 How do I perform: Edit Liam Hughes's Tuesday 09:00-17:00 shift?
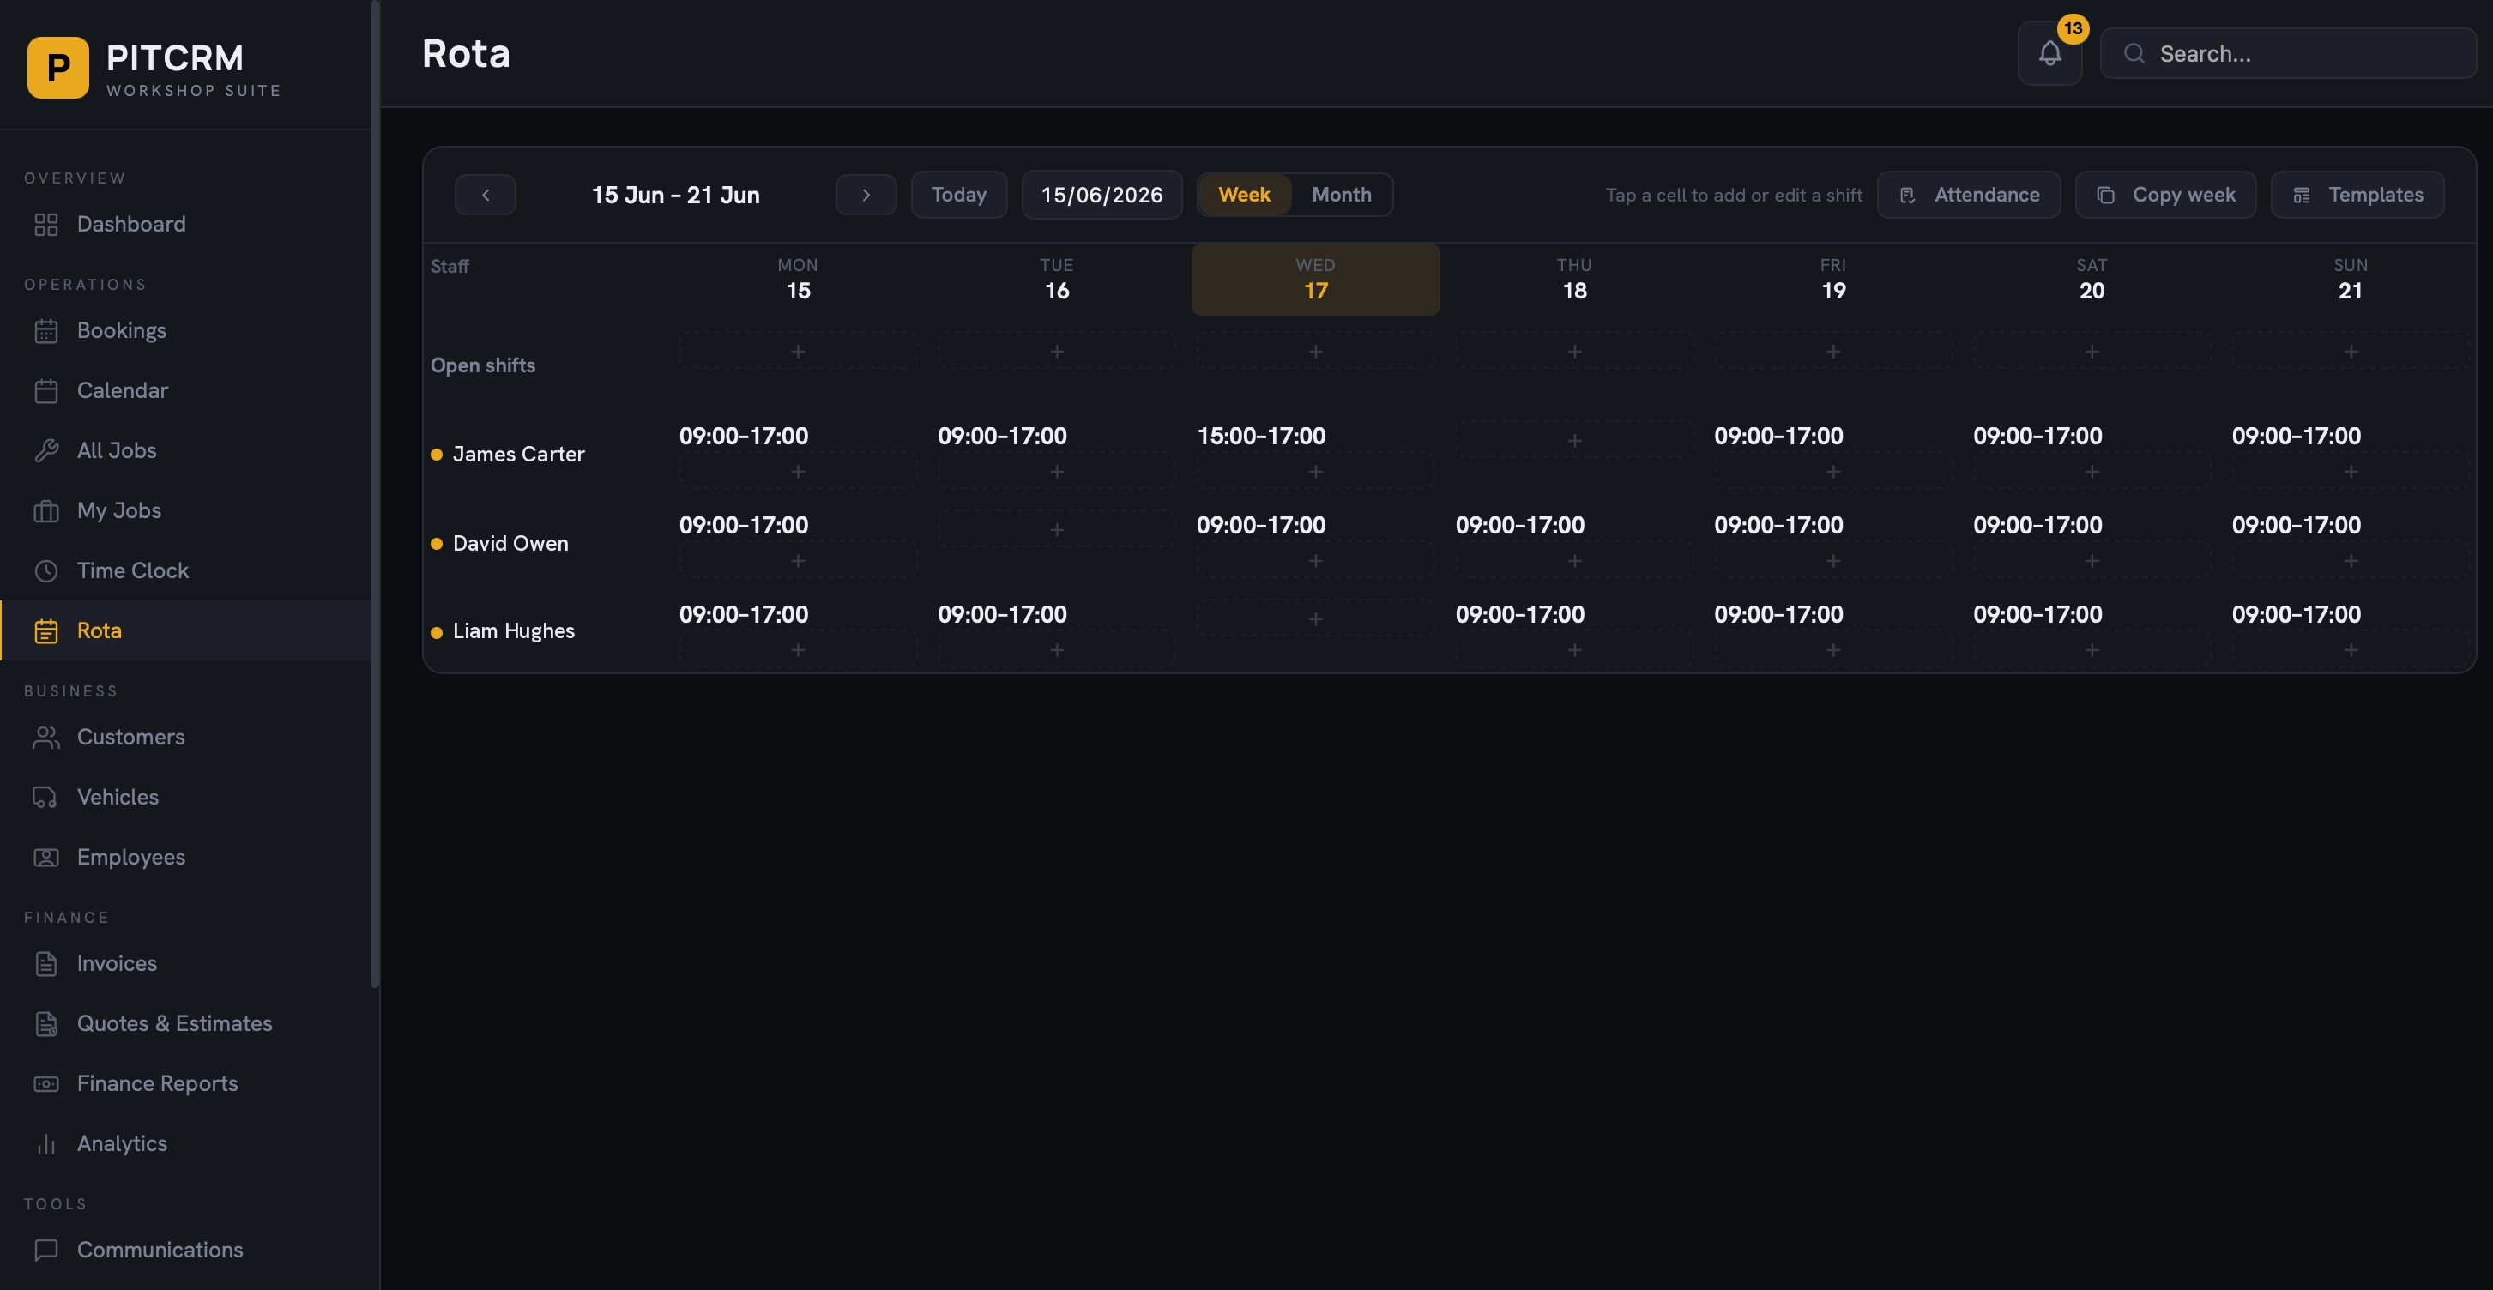coord(1002,614)
